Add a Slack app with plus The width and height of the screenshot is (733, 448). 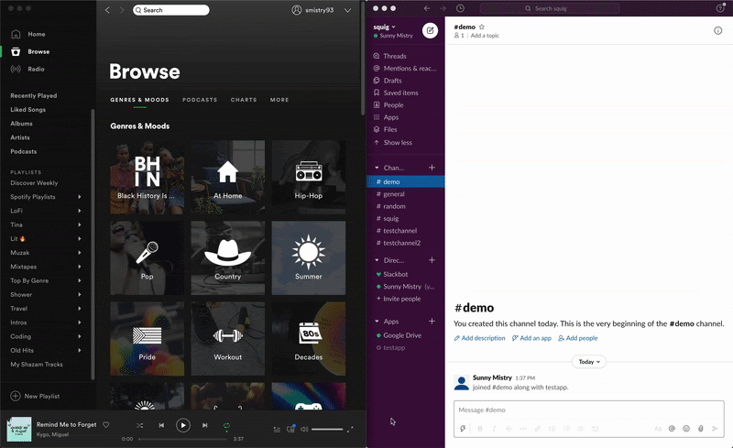pos(432,322)
